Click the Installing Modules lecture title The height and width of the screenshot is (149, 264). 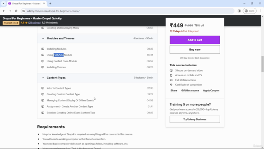coord(57,49)
